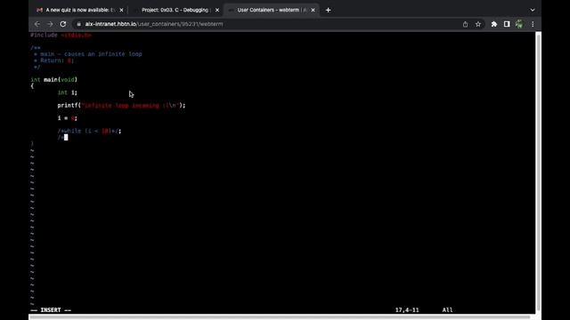Viewport: 570px width, 320px height.
Task: Click the #include stdio.h line
Action: coord(61,35)
